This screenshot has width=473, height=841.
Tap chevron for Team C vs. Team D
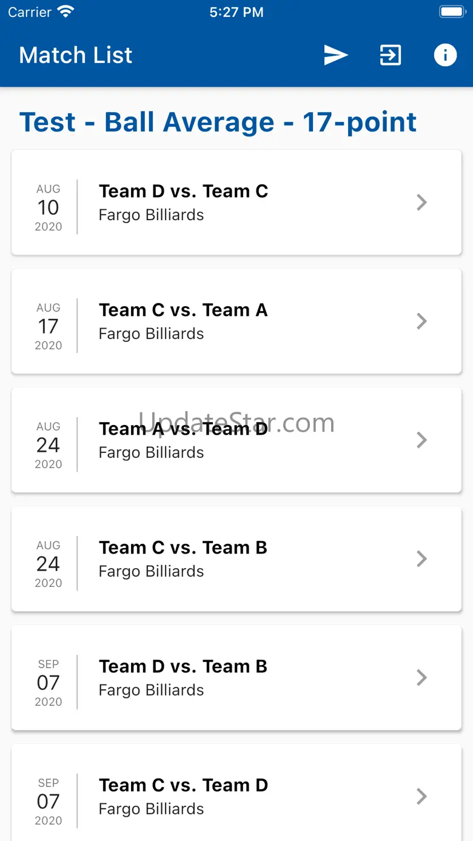(422, 797)
